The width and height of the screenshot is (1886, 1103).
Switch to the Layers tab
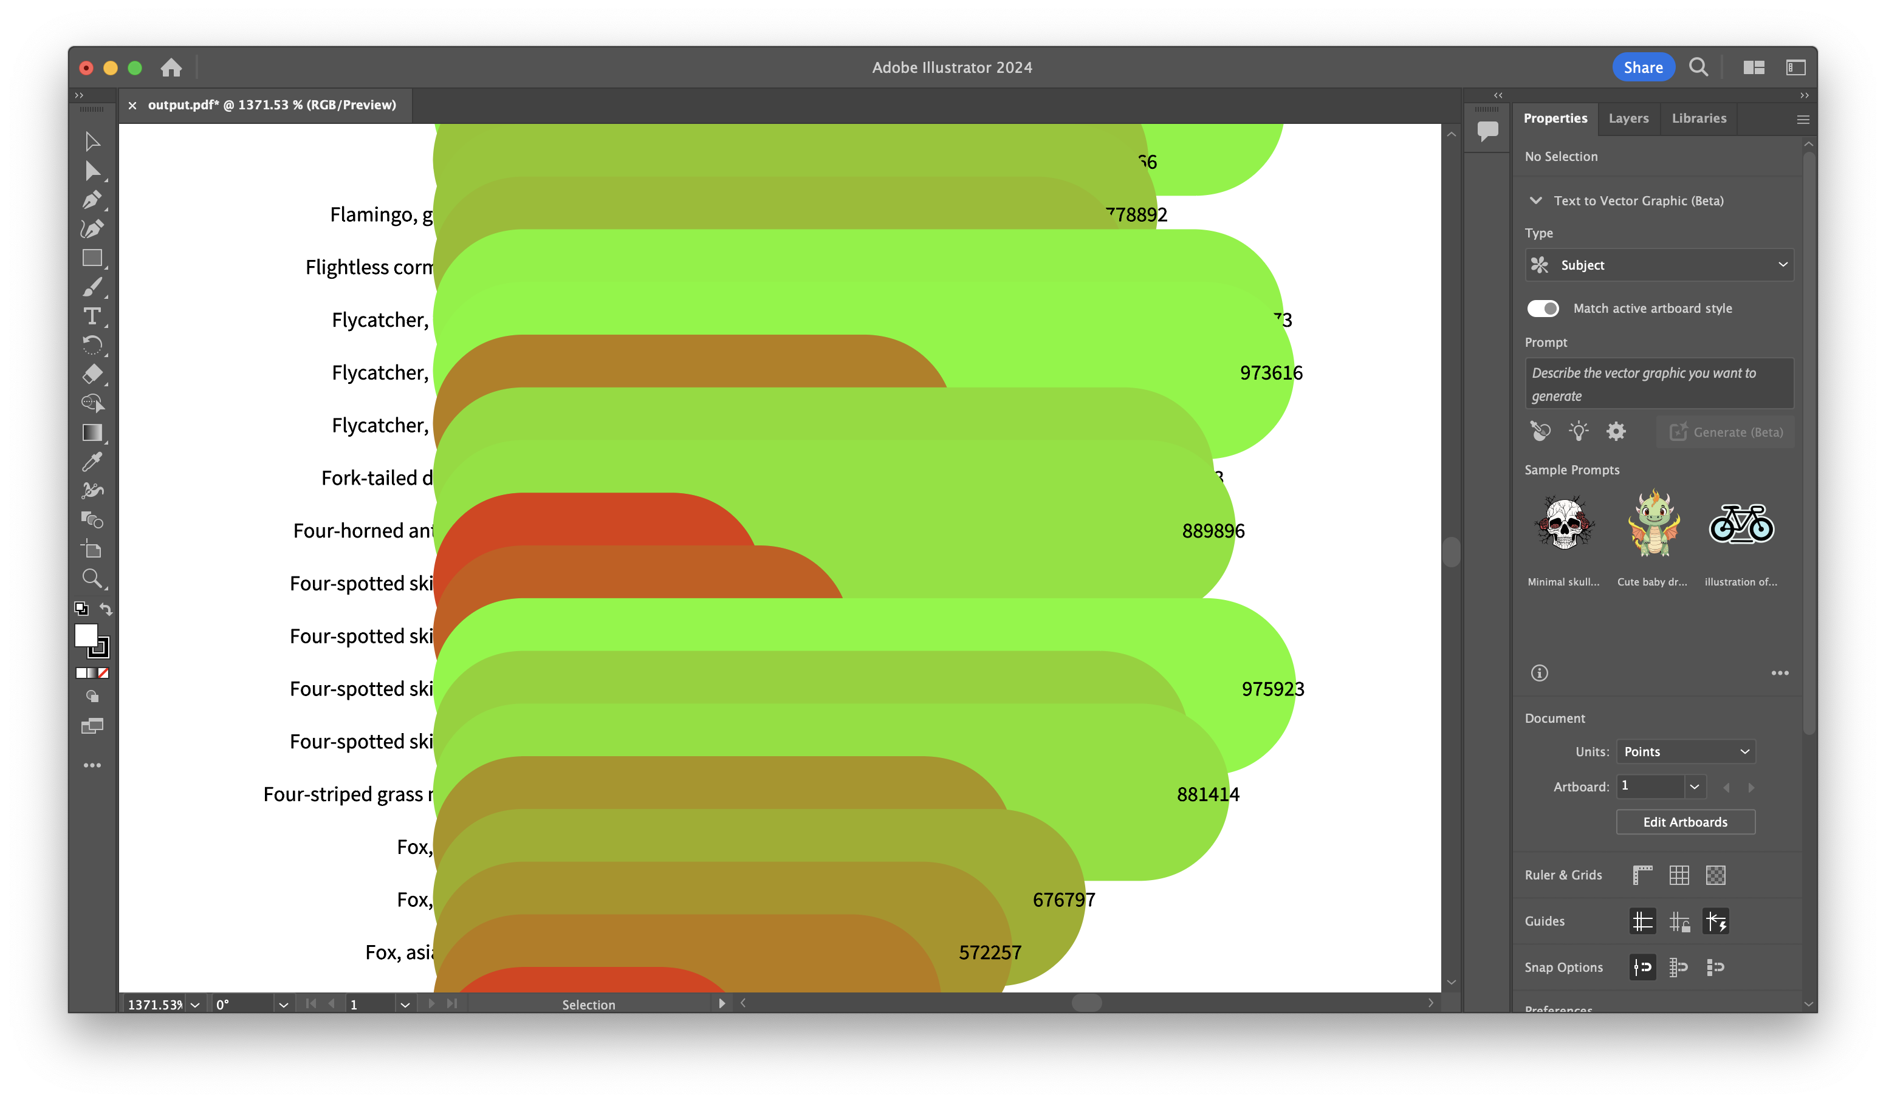tap(1628, 118)
